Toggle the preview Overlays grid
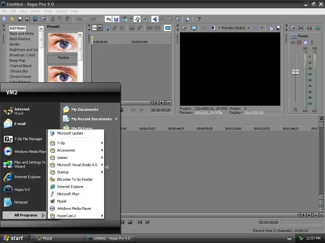 (256, 28)
